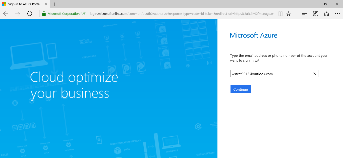Image resolution: width=343 pixels, height=158 pixels.
Task: Click Microsoft Corporation [US] certificate label
Action: click(x=67, y=14)
